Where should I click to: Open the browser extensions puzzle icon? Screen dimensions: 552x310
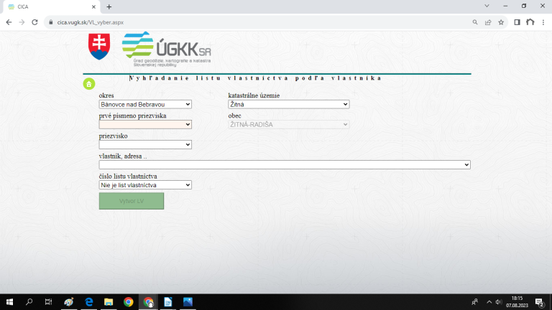tap(530, 22)
